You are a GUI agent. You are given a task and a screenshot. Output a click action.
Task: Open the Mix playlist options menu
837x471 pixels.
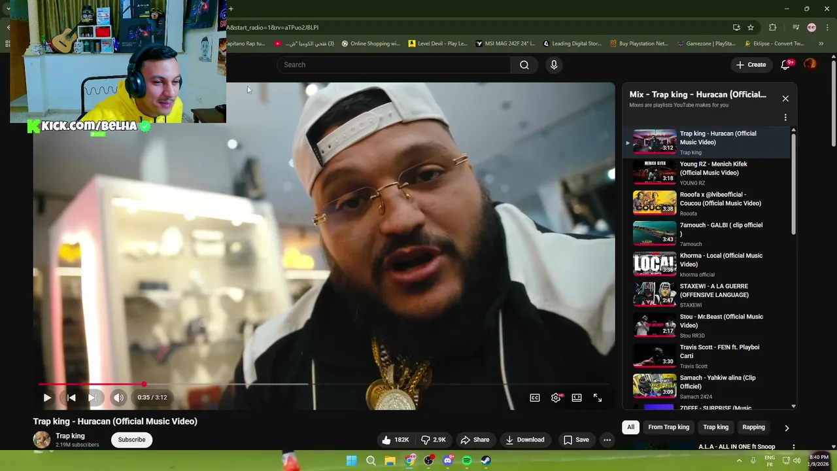coord(785,118)
